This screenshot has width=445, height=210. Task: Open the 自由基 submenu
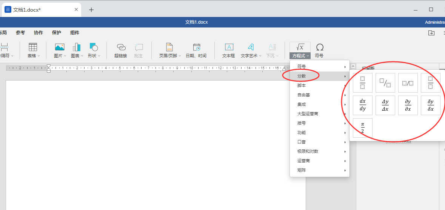320,95
